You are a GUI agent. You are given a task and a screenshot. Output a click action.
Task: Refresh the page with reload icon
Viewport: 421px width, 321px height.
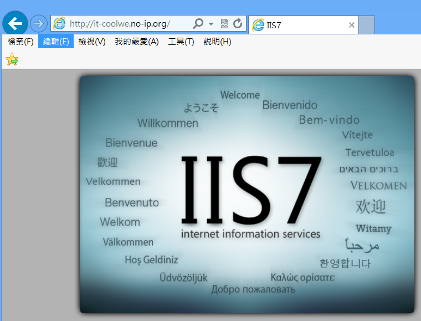coord(238,24)
